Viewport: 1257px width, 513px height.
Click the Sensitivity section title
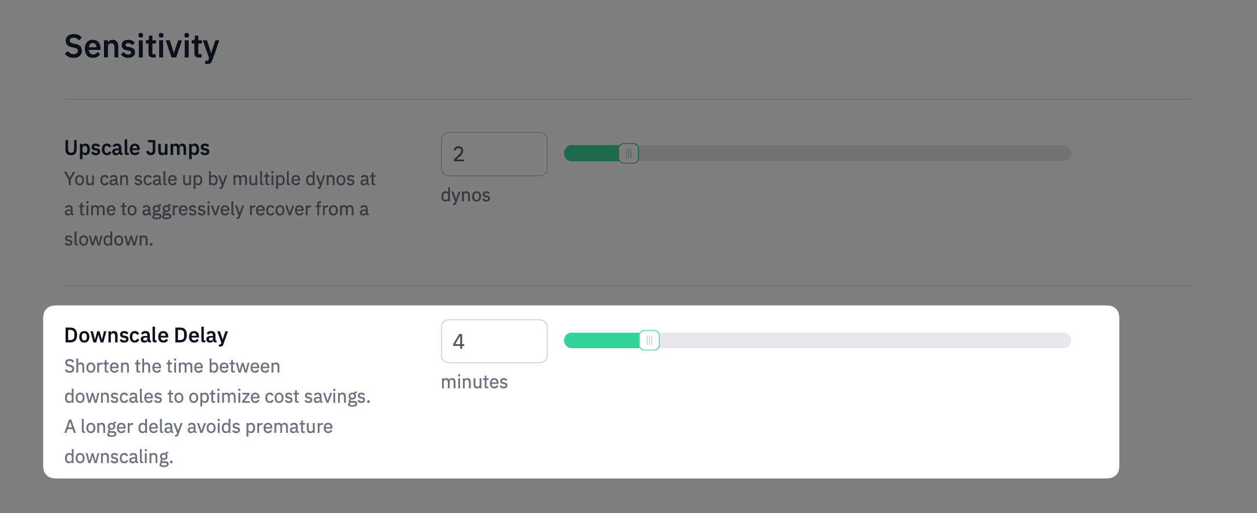coord(142,46)
